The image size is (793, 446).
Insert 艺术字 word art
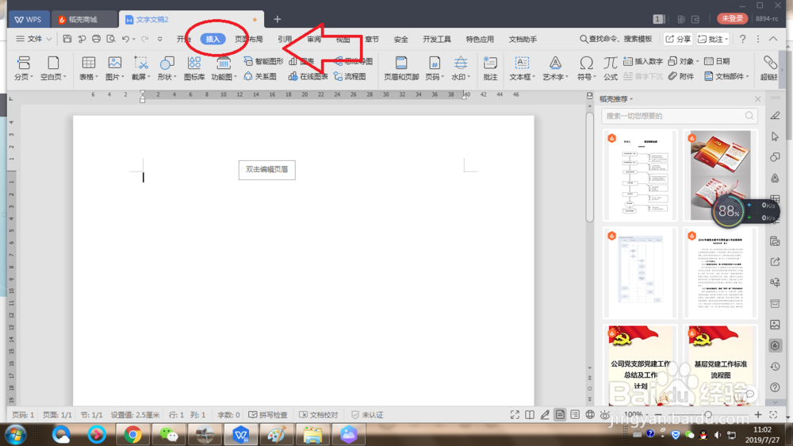coord(555,67)
